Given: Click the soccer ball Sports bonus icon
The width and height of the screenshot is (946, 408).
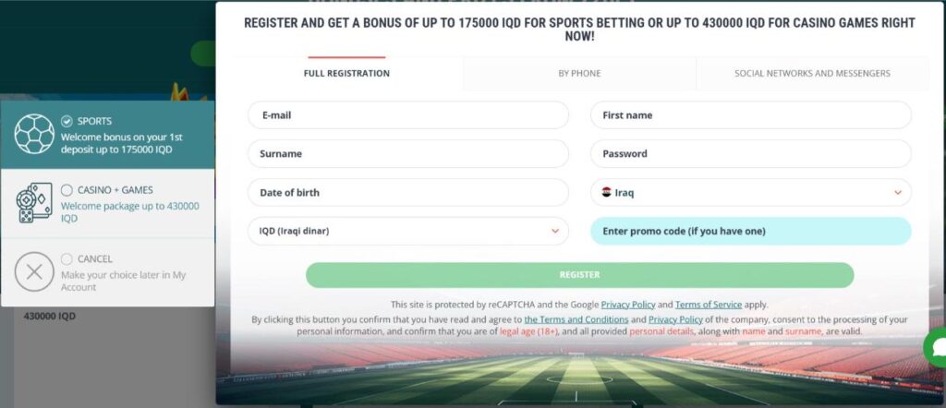Looking at the screenshot, I should [34, 134].
